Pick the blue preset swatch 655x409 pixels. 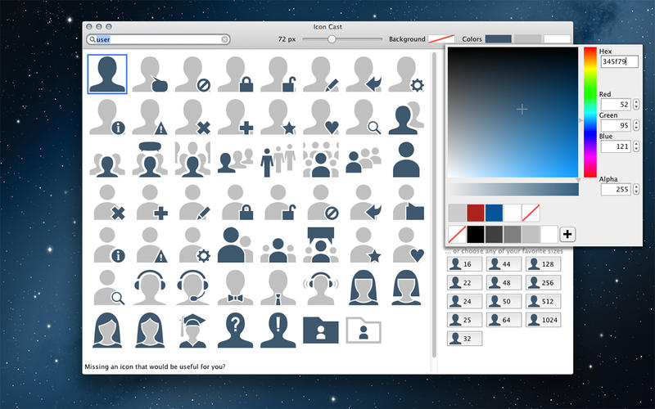point(494,213)
